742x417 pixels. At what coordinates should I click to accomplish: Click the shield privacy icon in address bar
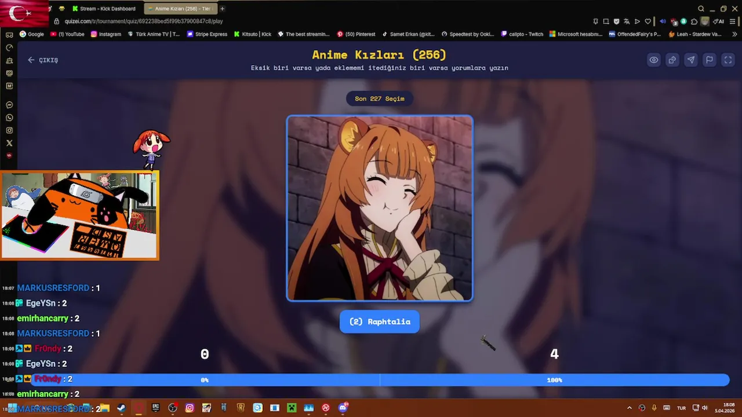(616, 21)
